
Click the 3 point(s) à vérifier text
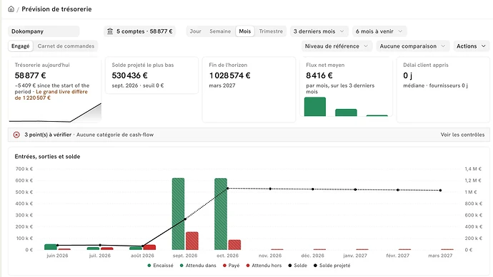(x=48, y=135)
